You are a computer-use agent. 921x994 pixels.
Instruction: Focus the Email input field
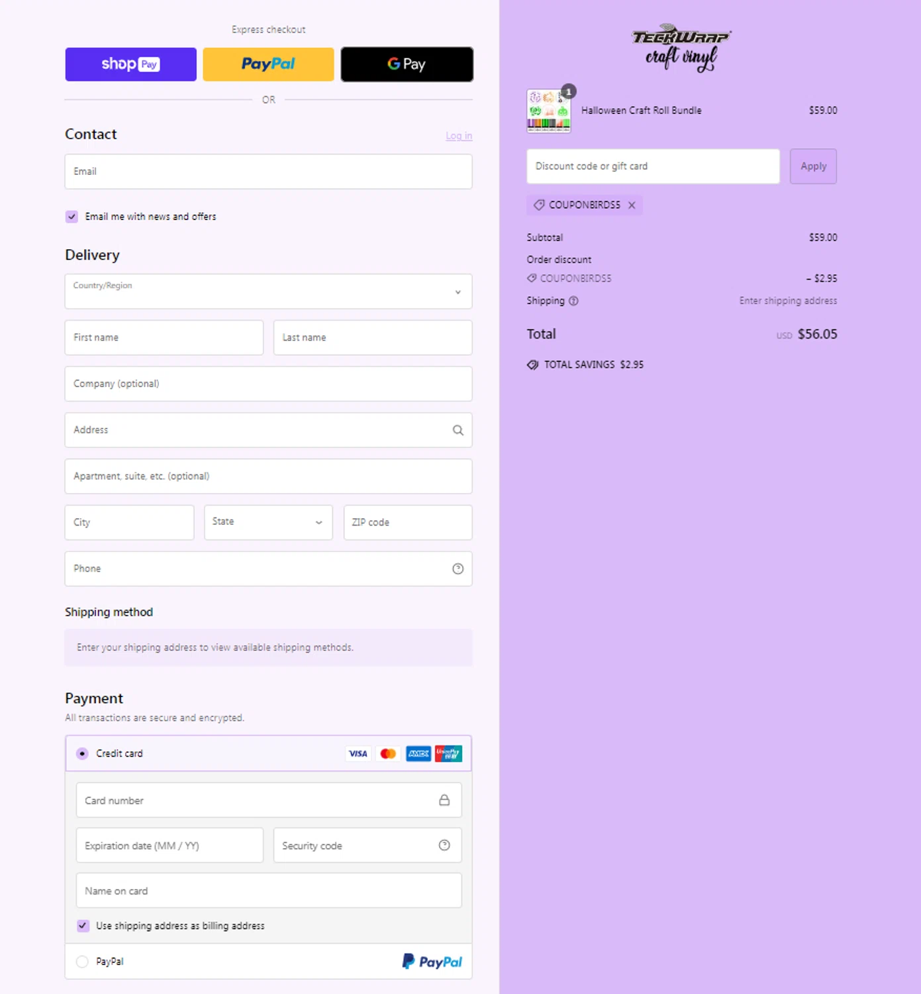point(268,172)
